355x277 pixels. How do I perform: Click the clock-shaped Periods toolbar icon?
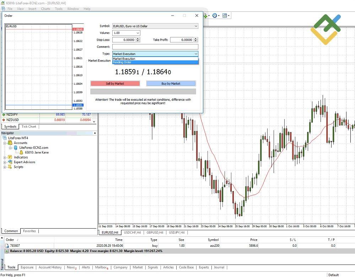[215, 15]
